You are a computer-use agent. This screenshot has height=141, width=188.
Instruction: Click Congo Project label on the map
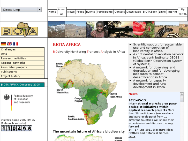click(x=78, y=100)
